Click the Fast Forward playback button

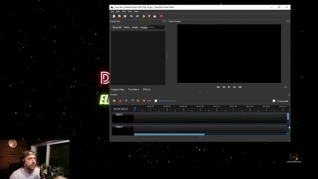click(x=235, y=87)
